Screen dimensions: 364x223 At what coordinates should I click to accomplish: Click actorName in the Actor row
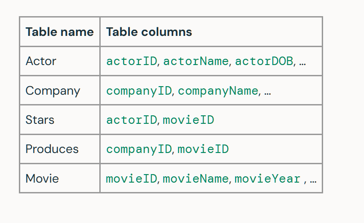coord(196,61)
